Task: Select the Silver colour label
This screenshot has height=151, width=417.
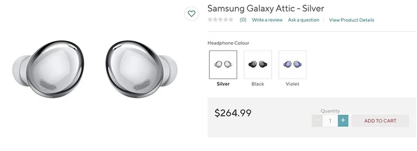Action: (223, 84)
